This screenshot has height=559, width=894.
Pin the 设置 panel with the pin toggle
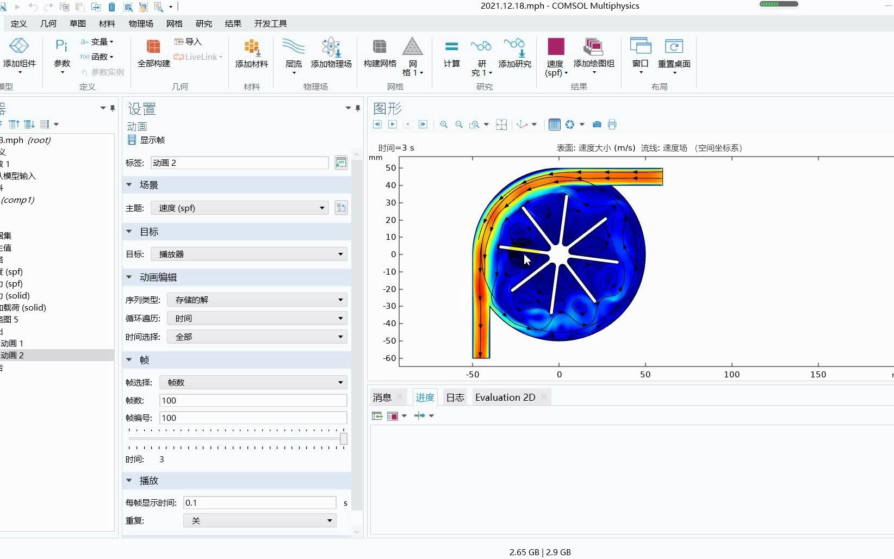pyautogui.click(x=358, y=108)
